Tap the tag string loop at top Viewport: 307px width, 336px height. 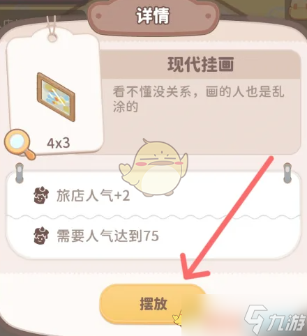(x=52, y=29)
